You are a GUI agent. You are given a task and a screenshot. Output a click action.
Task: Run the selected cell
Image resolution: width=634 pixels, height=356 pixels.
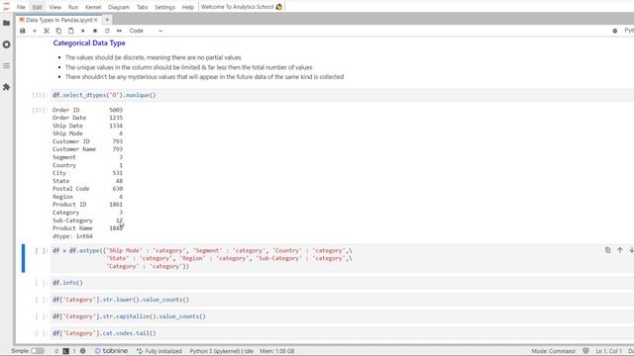(x=83, y=31)
